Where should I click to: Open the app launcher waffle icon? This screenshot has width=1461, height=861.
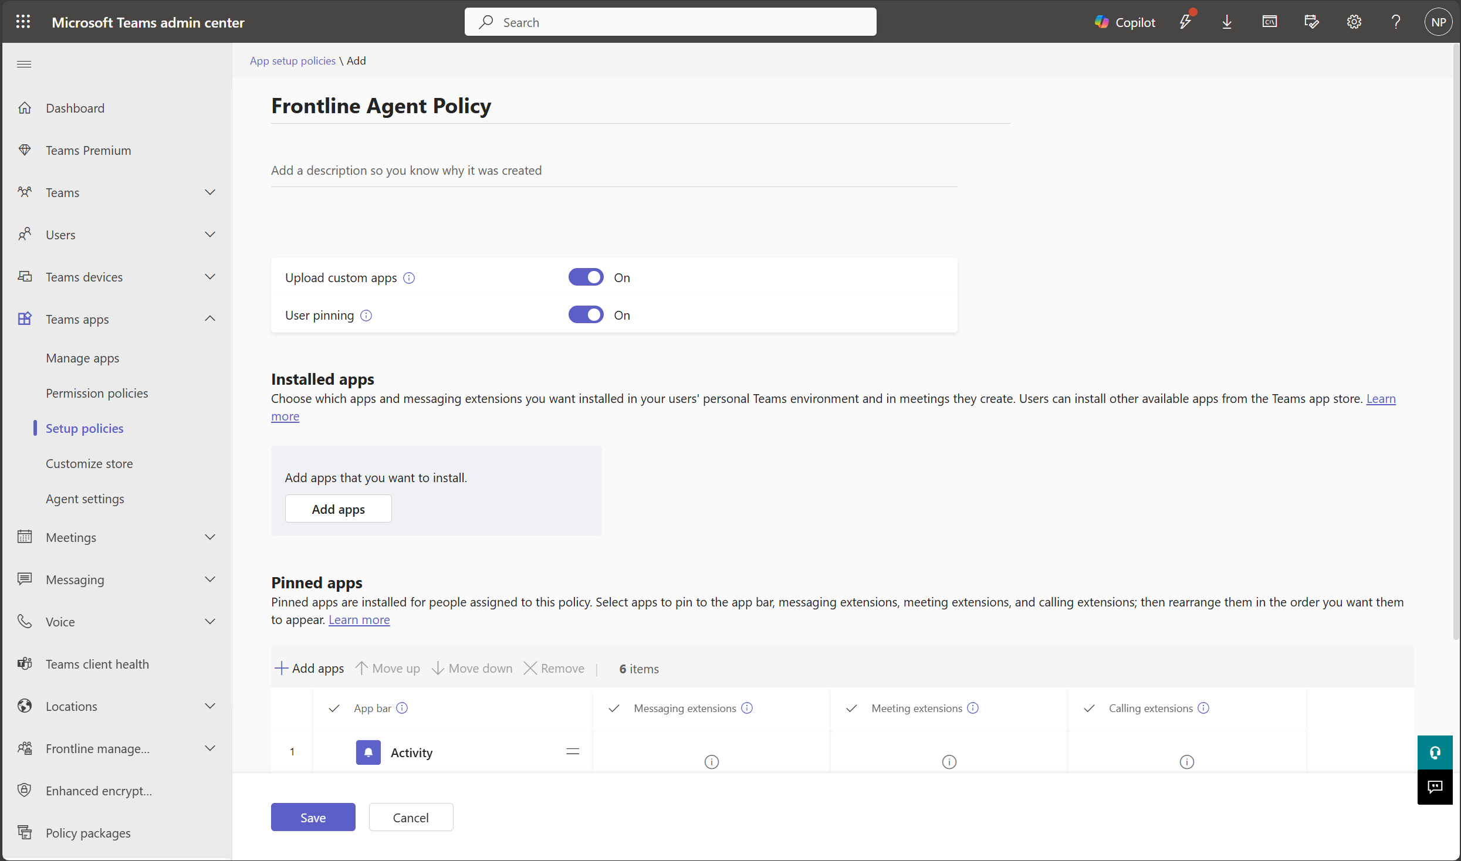coord(23,22)
